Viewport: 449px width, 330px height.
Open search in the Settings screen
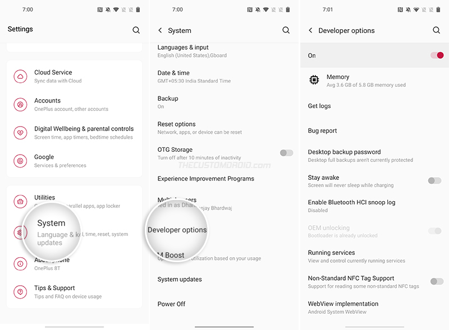pos(136,30)
